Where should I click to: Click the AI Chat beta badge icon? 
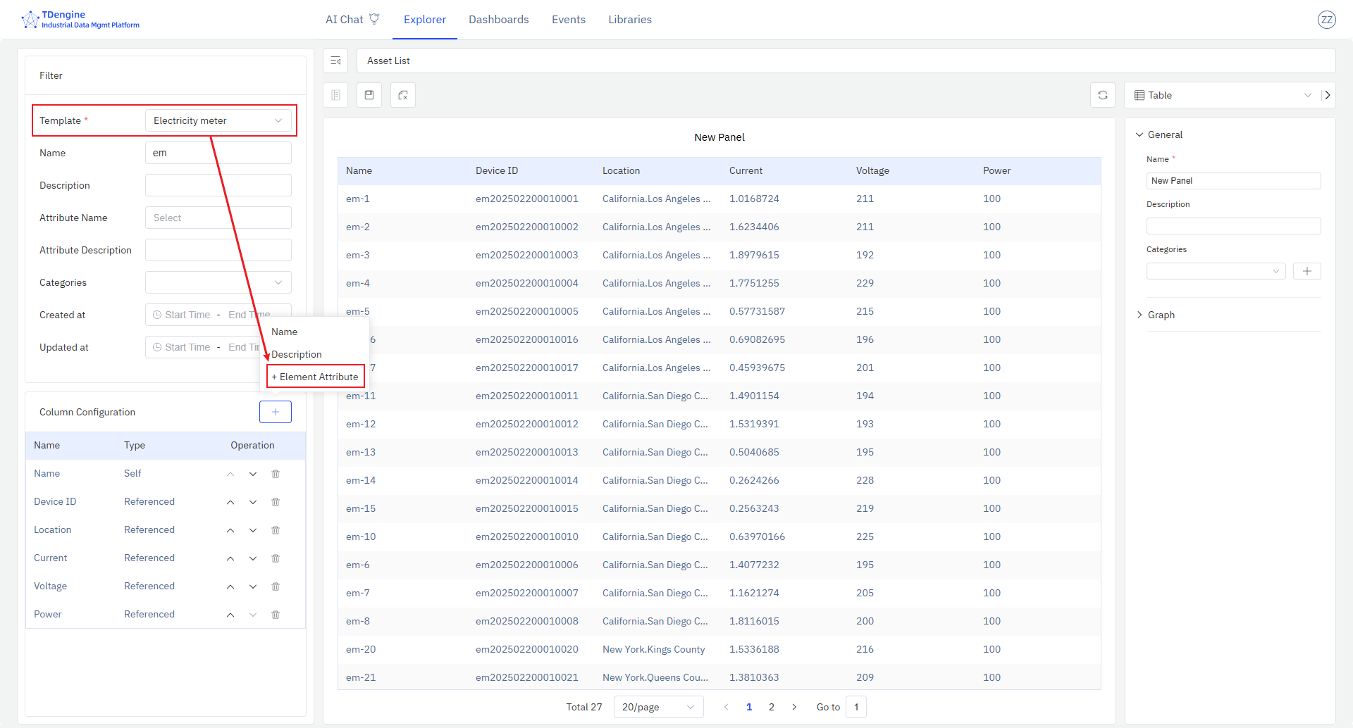[374, 18]
